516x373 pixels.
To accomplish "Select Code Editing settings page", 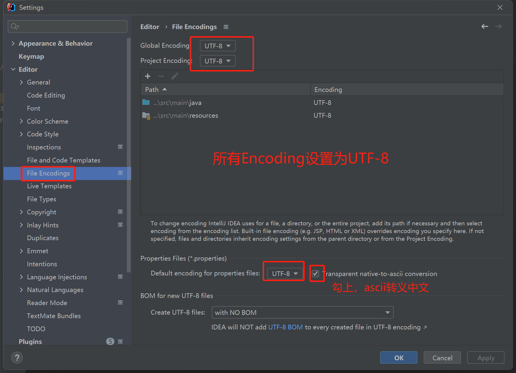I will click(x=46, y=95).
